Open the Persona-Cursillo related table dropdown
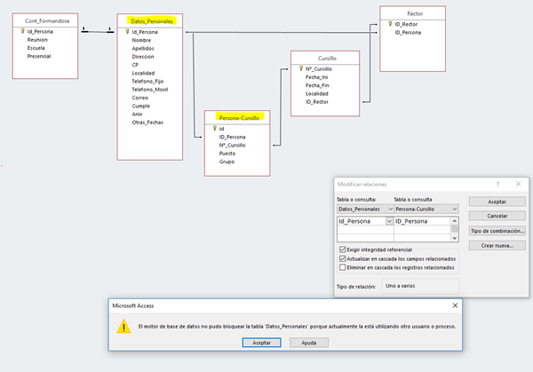 click(454, 209)
